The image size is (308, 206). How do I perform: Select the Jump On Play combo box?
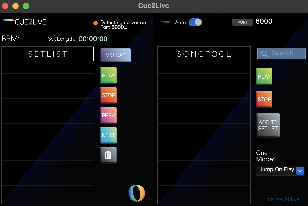(277, 170)
